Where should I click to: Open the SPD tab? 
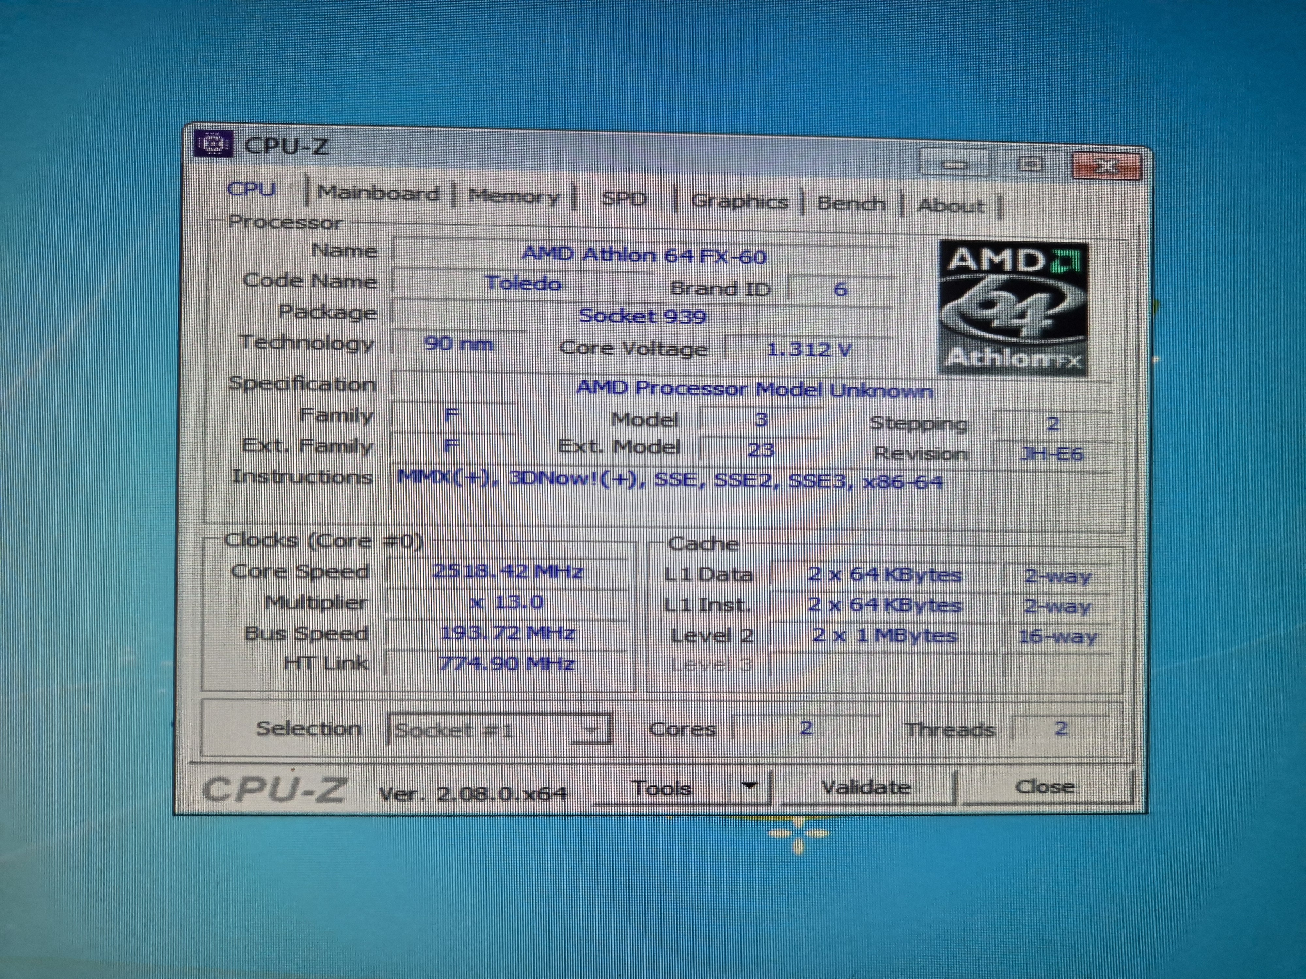click(624, 199)
